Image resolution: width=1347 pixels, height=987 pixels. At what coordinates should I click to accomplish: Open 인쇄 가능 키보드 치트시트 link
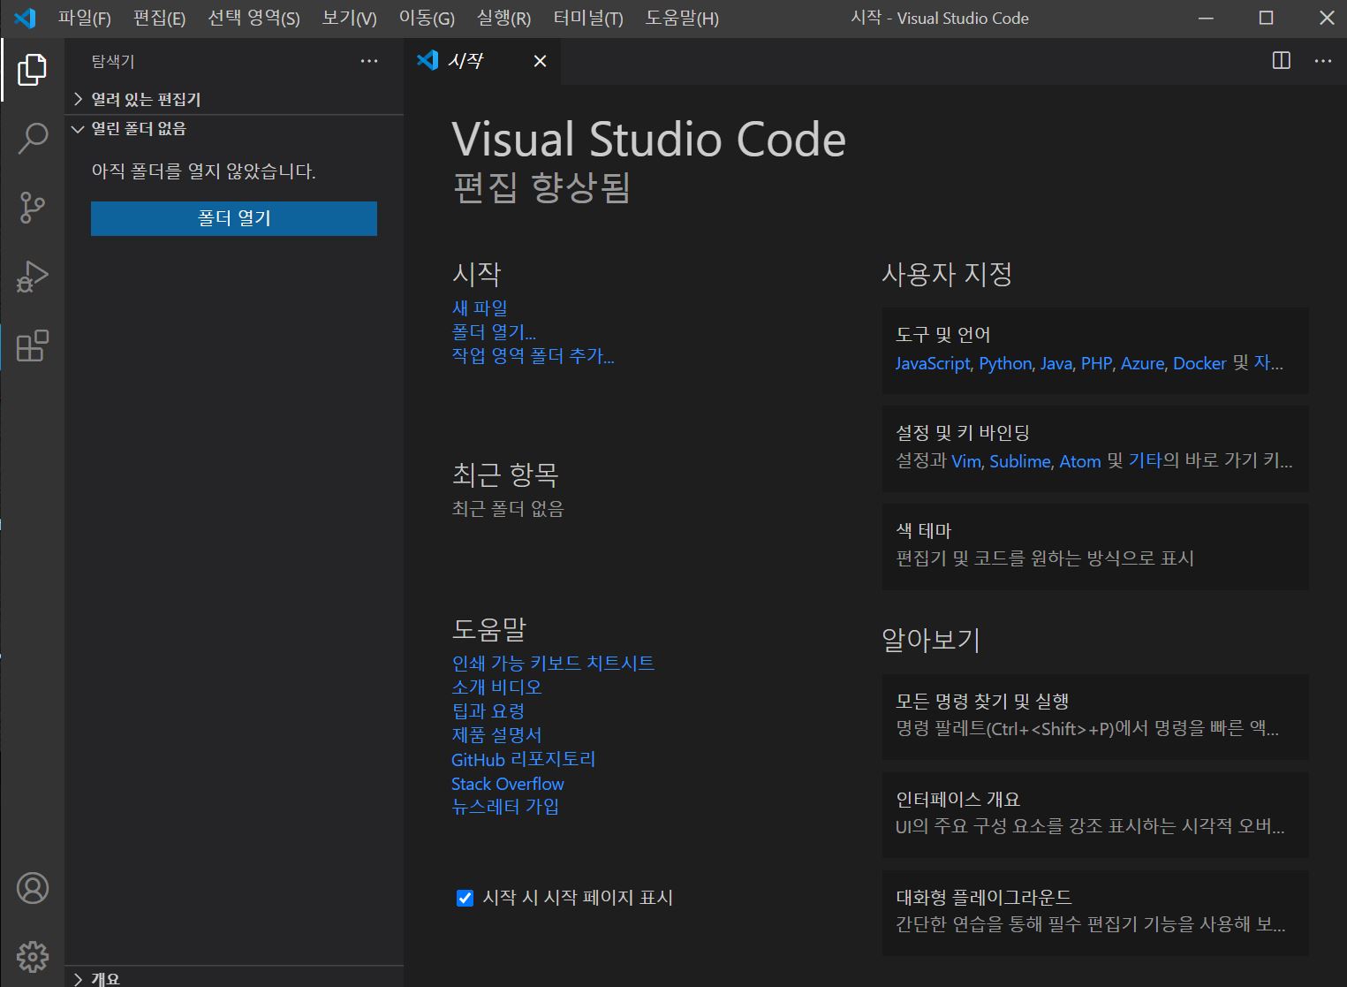pos(553,663)
